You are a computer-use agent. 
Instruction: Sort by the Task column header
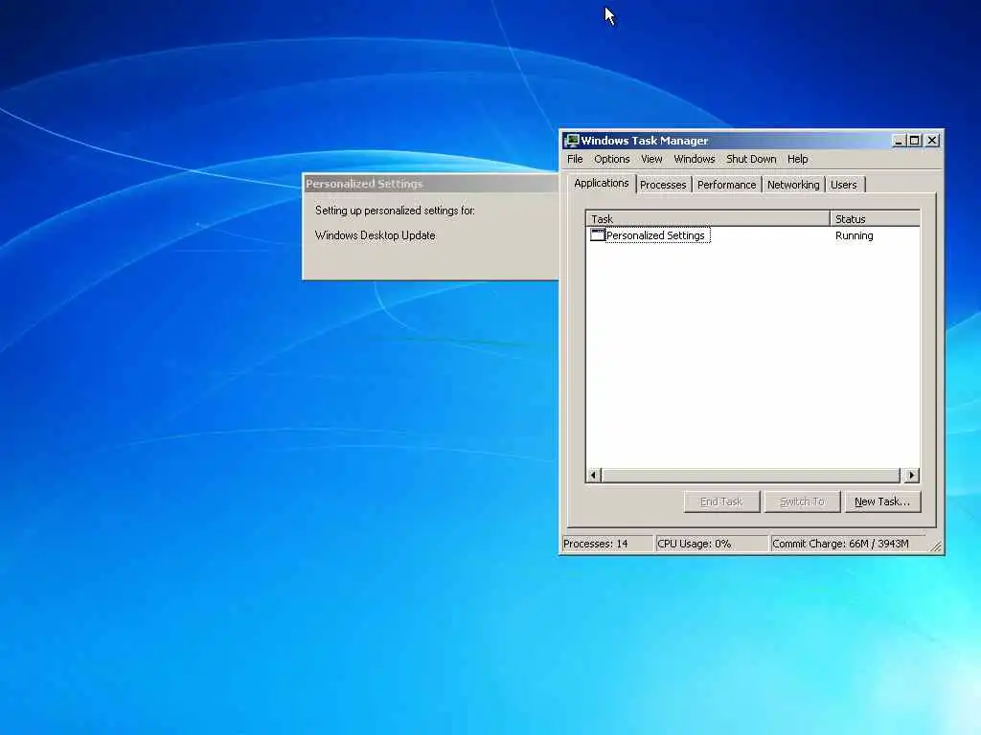point(708,219)
